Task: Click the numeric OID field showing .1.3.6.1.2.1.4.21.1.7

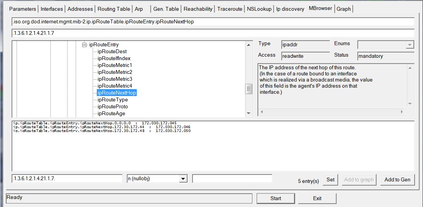Action: tap(67, 179)
